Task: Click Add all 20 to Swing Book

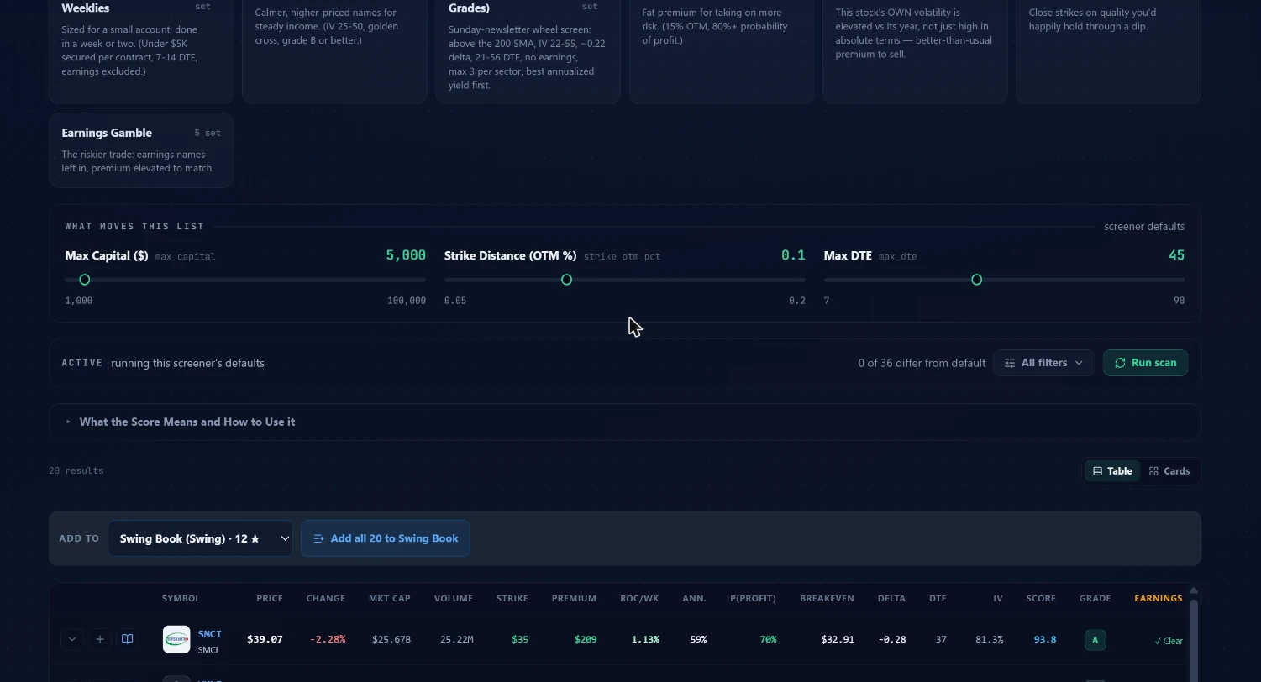Action: pos(386,538)
